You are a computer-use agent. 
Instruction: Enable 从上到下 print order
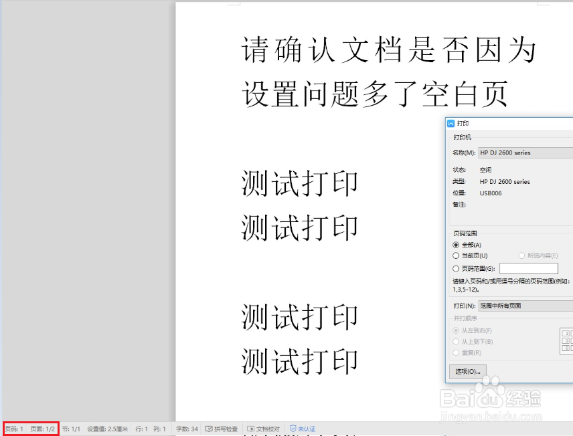[x=456, y=342]
